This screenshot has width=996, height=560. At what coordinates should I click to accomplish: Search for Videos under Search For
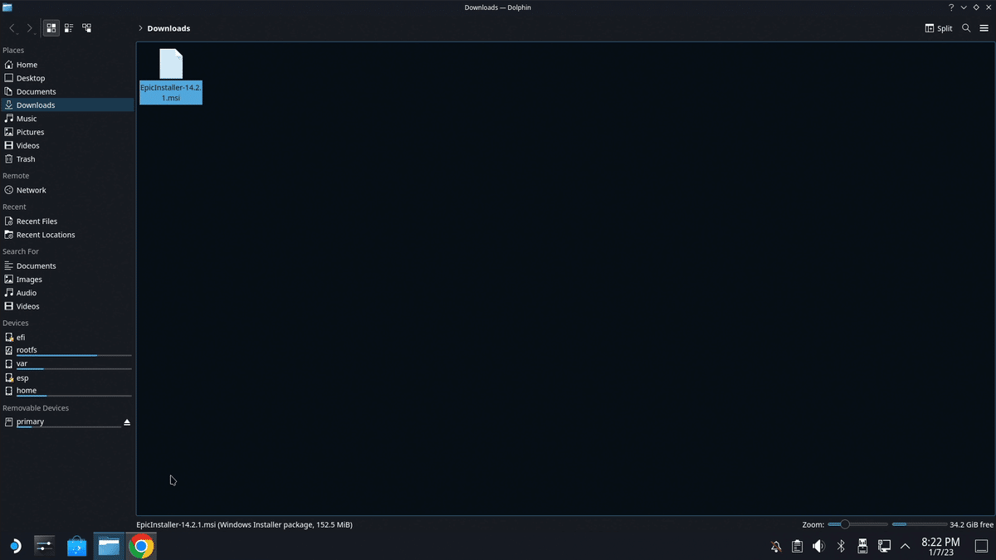(x=66, y=306)
